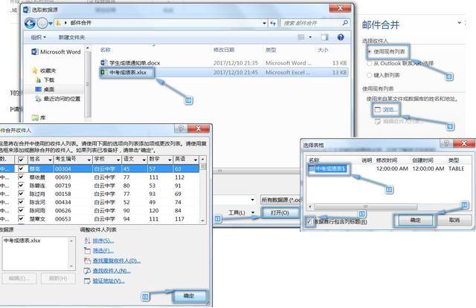Uncheck the recipient 蔡依晨 checkbox

21,178
